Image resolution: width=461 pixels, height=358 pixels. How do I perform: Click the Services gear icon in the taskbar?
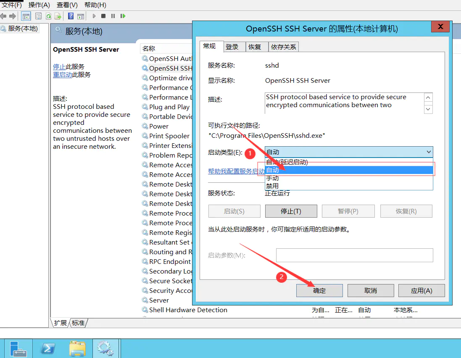click(105, 349)
